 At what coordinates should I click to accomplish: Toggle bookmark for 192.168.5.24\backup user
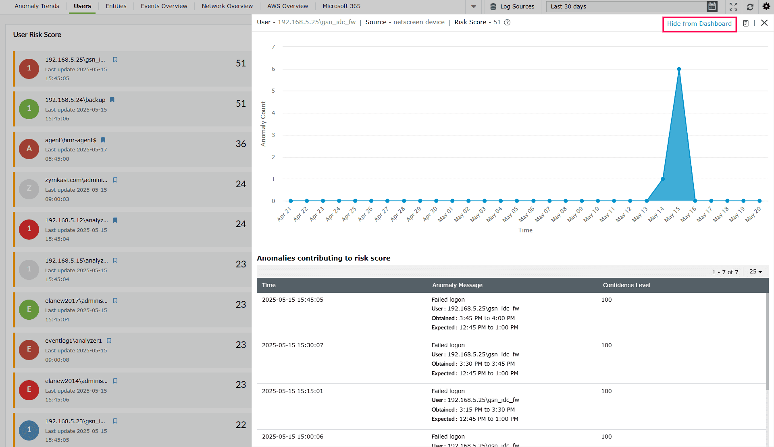112,99
